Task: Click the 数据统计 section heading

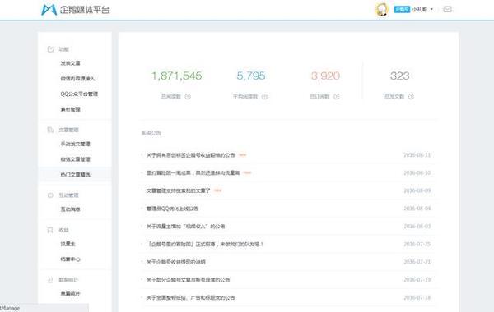Action: (68, 280)
